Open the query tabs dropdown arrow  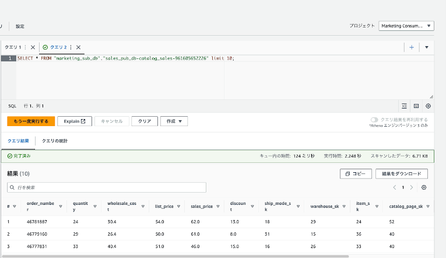click(x=427, y=47)
